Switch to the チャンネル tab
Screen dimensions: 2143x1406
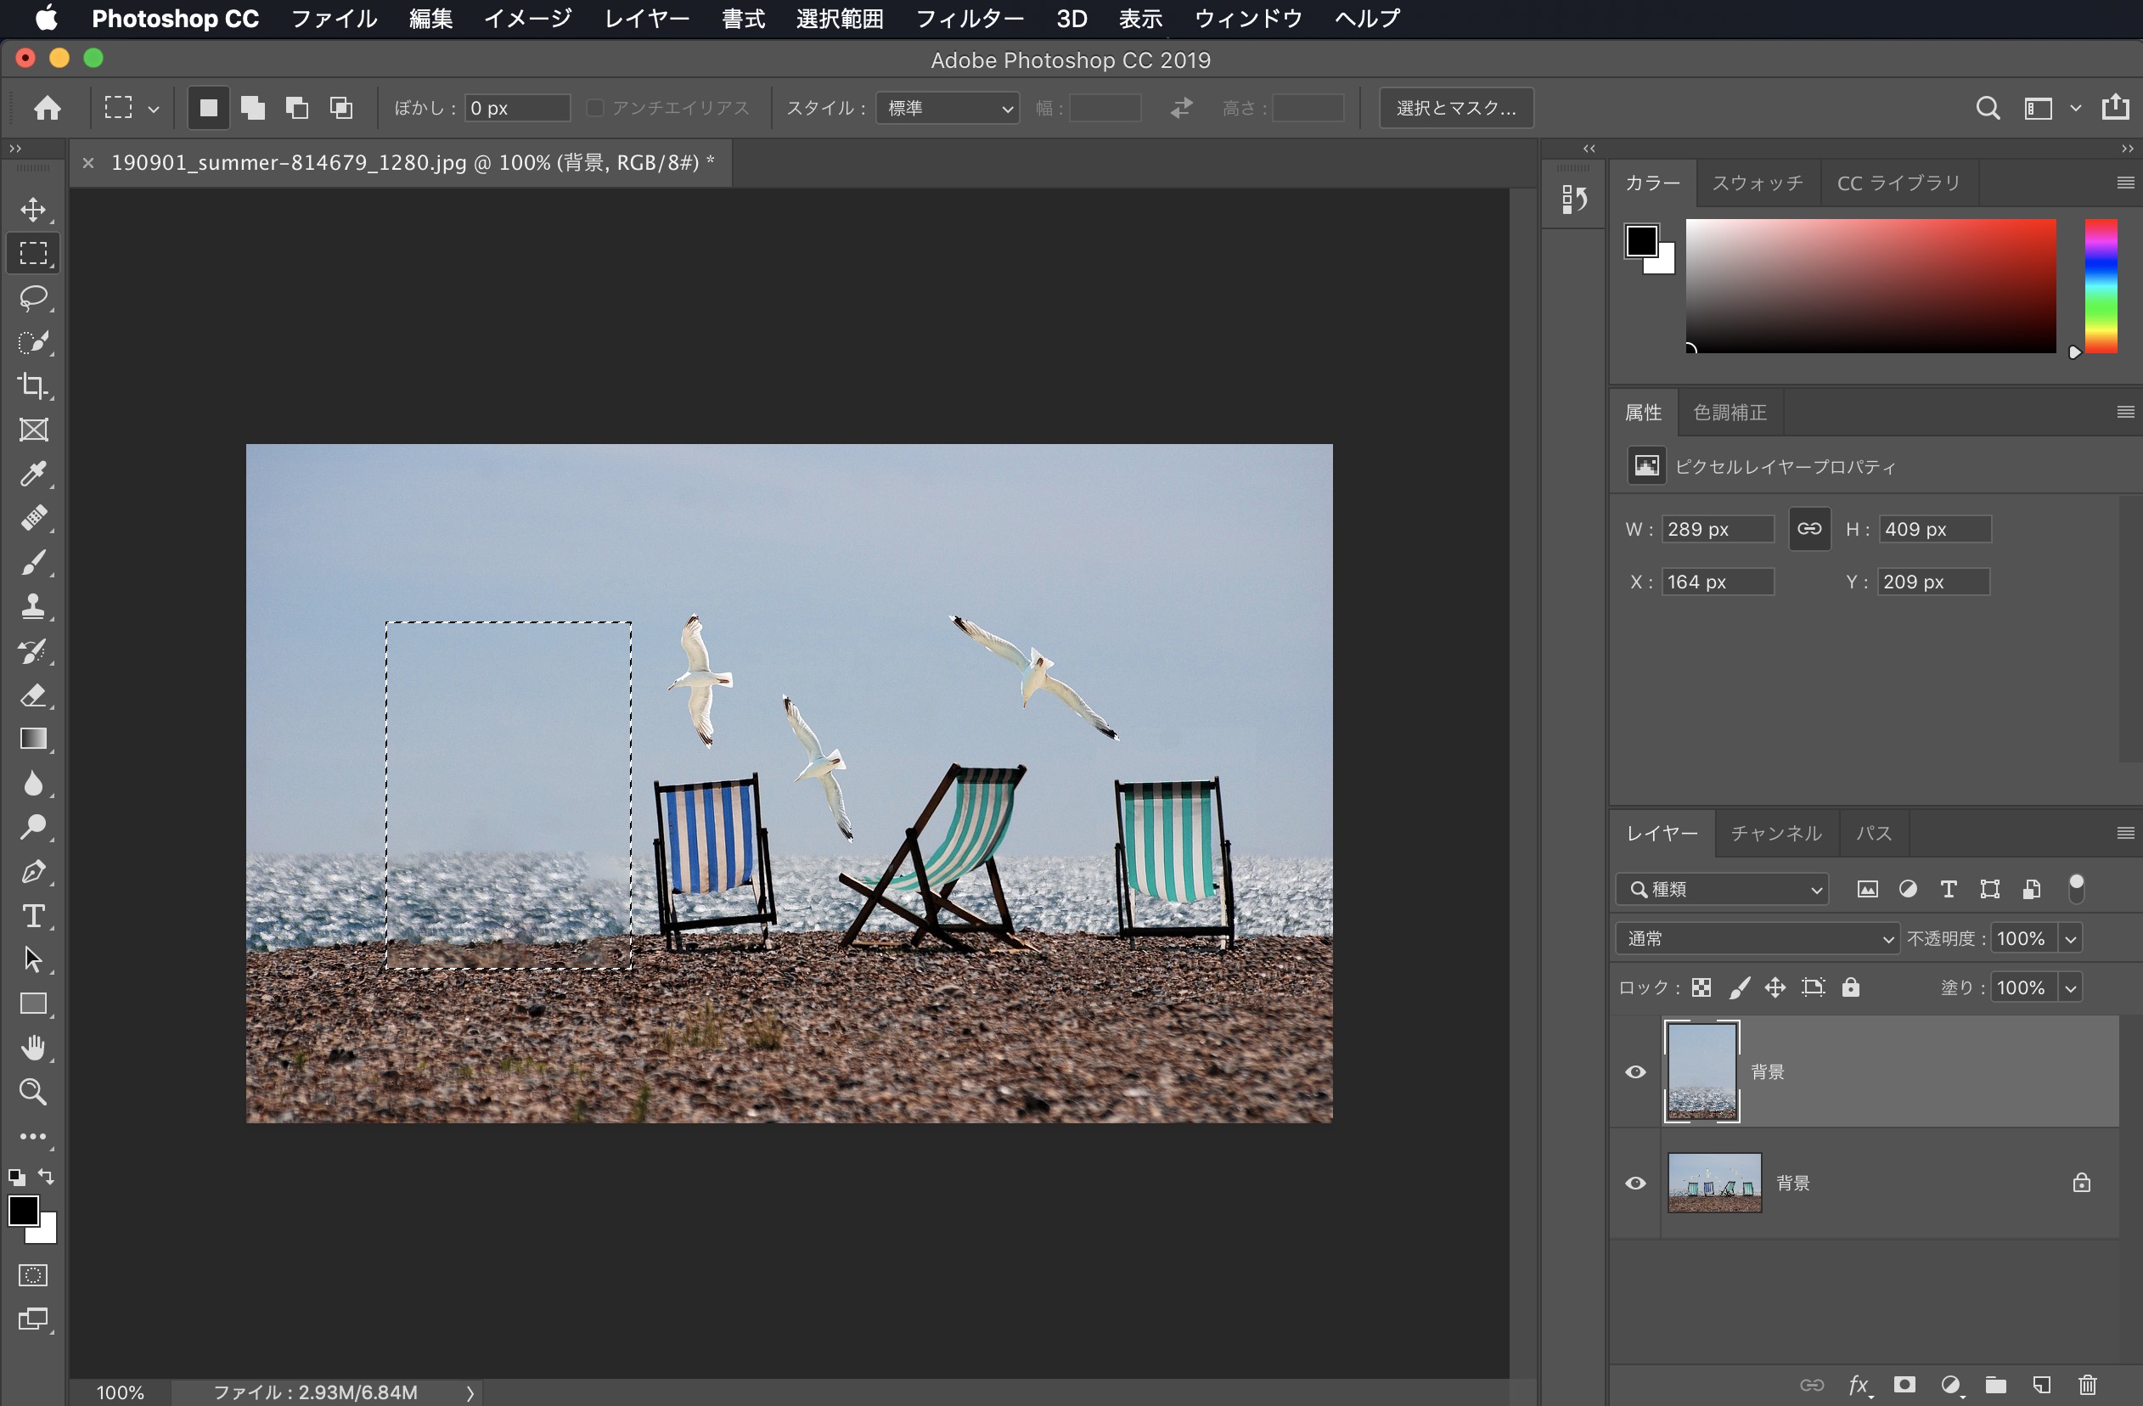coord(1775,834)
